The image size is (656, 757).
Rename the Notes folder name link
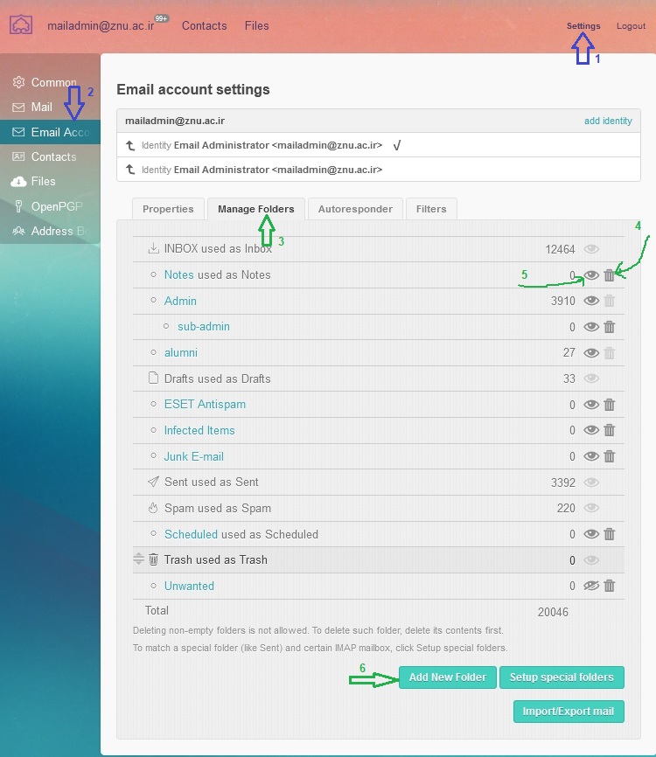click(178, 274)
